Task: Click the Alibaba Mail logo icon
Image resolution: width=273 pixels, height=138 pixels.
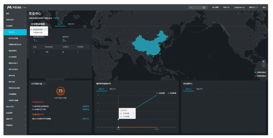Action: (9, 7)
